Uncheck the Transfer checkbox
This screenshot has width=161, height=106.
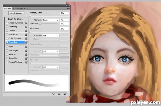(x=7, y=42)
